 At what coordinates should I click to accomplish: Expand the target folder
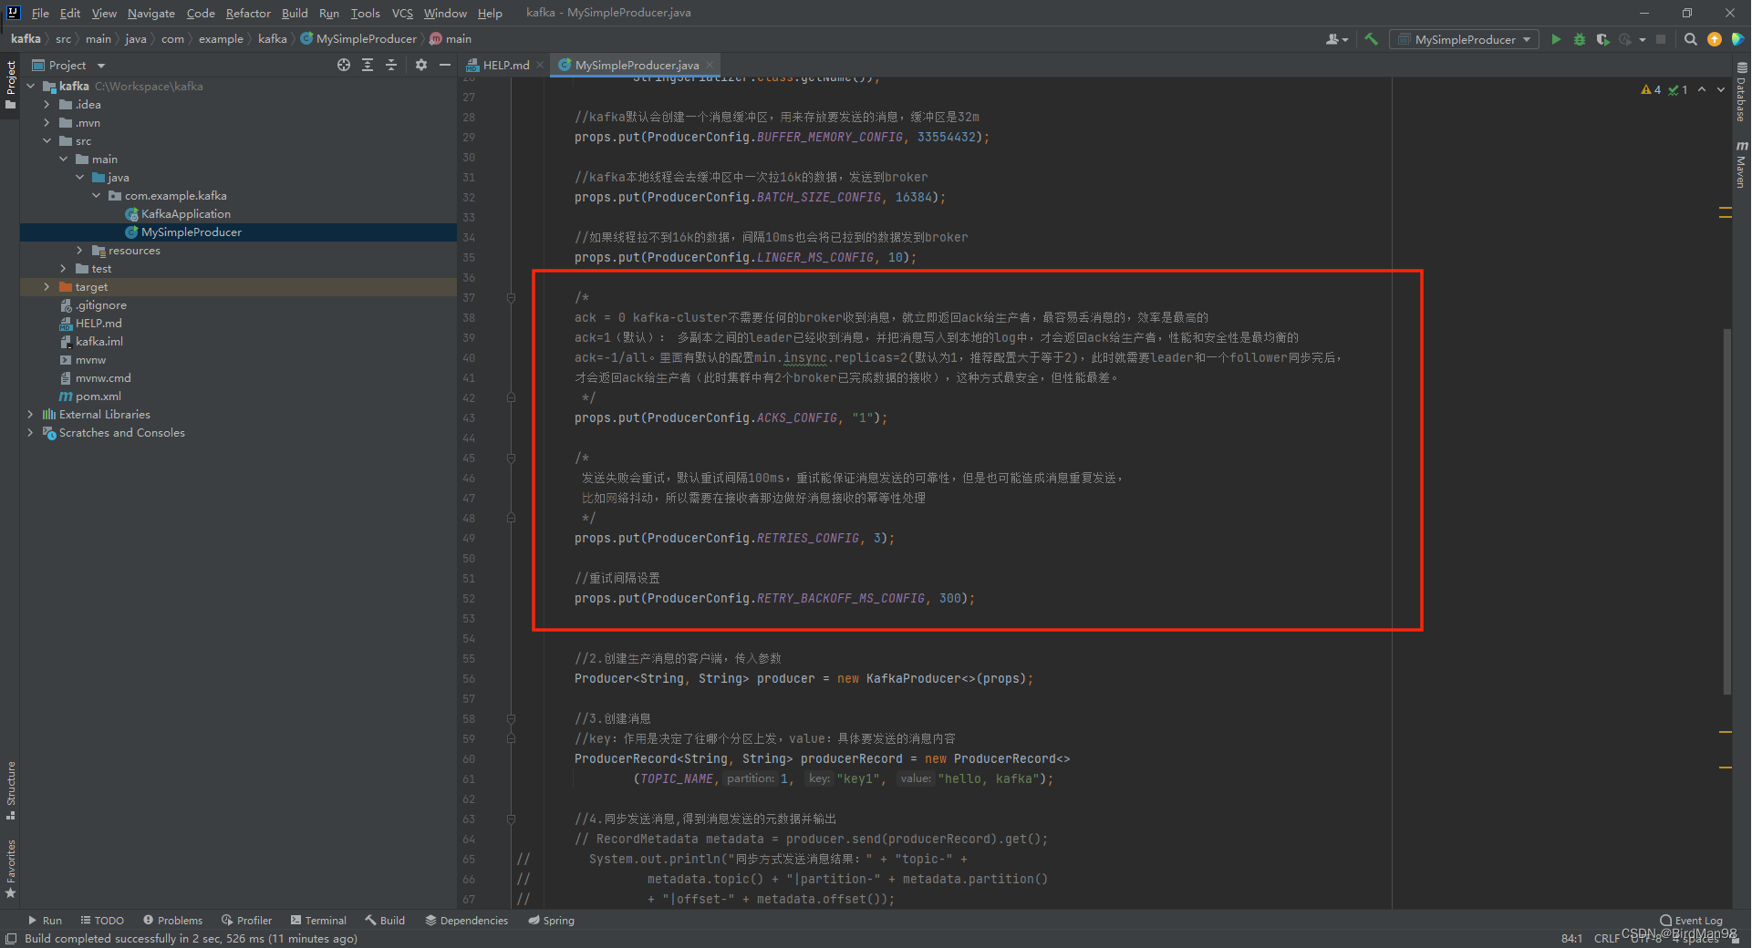pos(47,287)
